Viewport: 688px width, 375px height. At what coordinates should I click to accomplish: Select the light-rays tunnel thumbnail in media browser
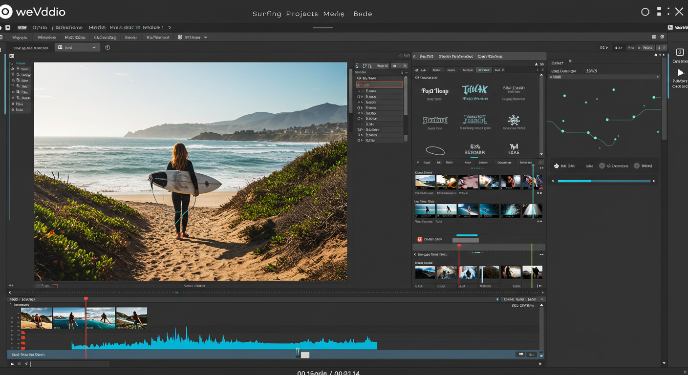tap(532, 210)
